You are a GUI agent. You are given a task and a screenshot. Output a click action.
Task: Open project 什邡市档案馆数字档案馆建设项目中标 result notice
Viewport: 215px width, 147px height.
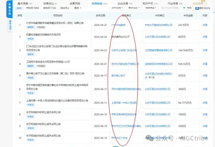[x=55, y=23]
